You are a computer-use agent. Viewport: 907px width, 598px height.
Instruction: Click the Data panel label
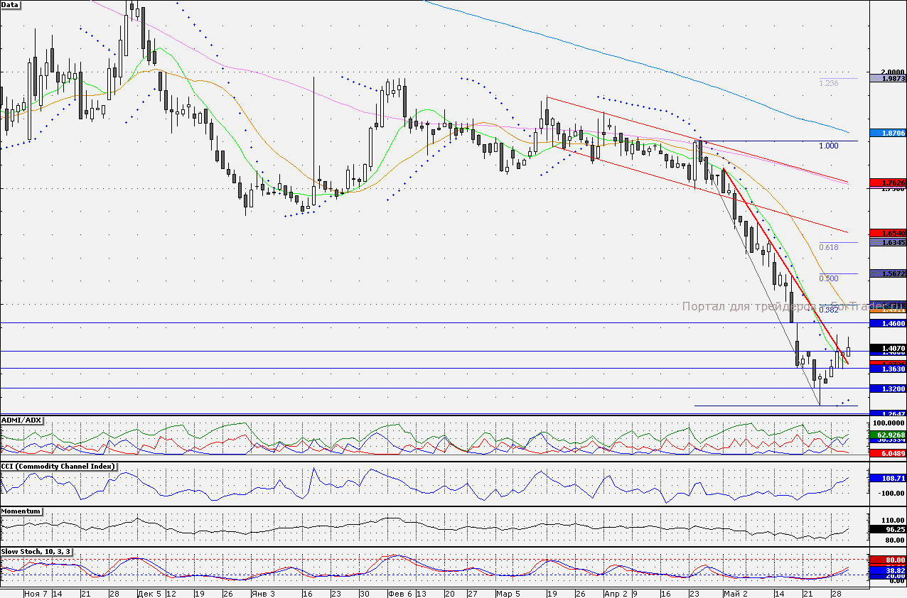[x=11, y=4]
